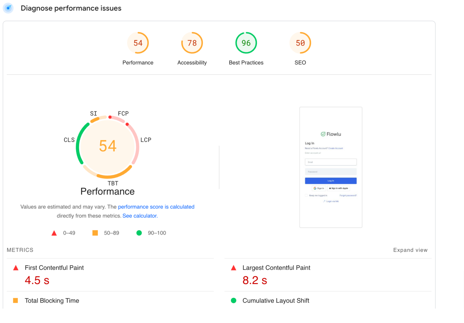
Task: Click the SEO label under the 50 score
Action: (300, 62)
